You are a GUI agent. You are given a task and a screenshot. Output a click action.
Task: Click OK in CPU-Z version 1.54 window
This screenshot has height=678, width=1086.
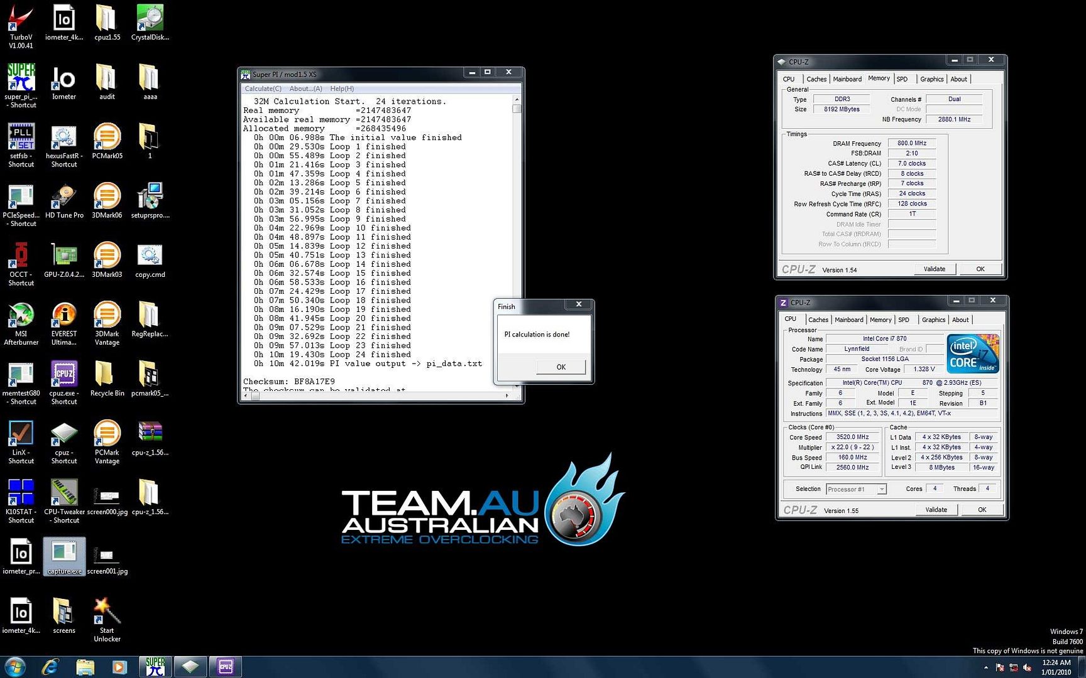[980, 269]
